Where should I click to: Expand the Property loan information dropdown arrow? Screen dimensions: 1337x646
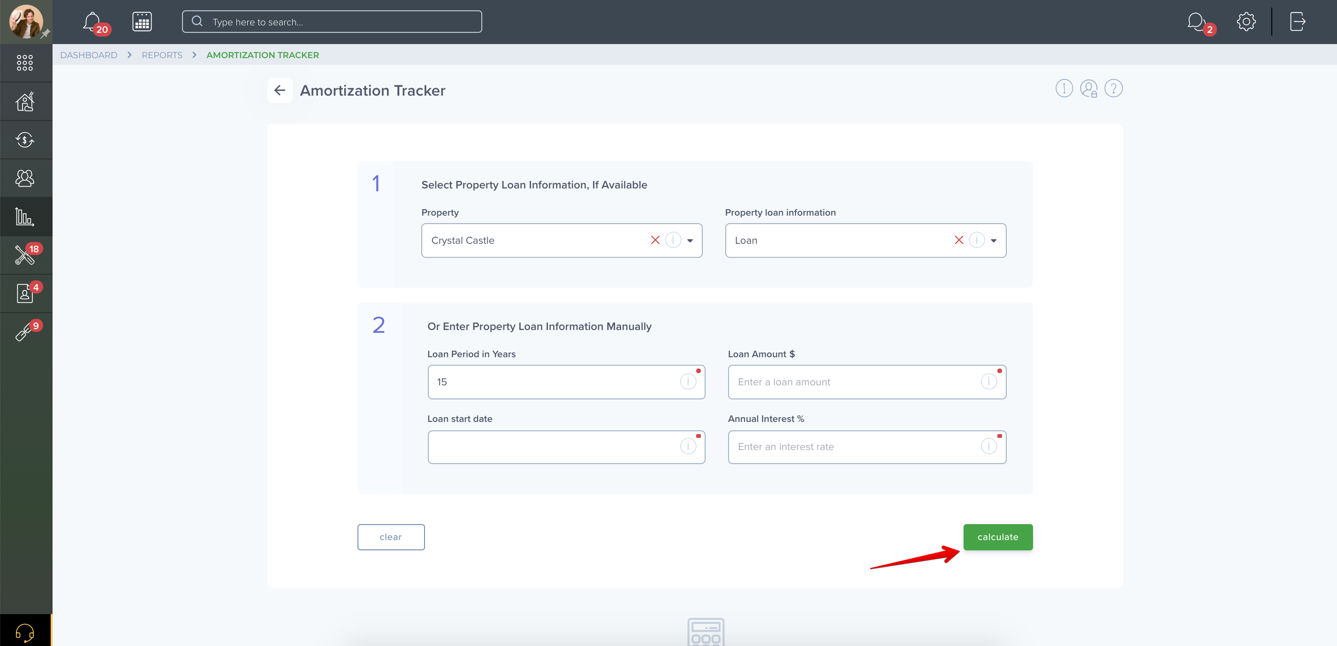pos(994,240)
